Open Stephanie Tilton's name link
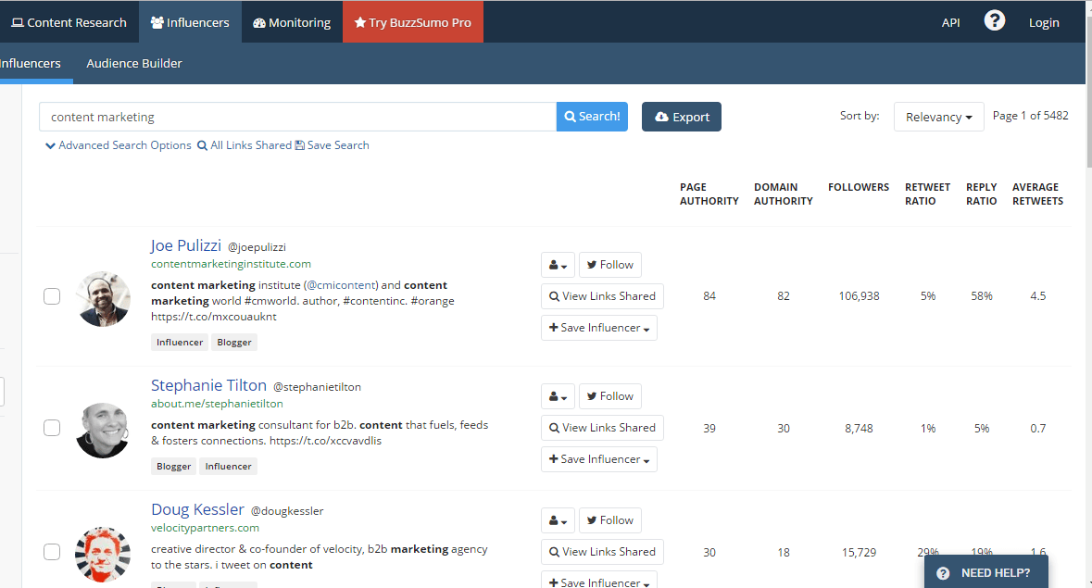Viewport: 1092px width, 588px height. 209,385
